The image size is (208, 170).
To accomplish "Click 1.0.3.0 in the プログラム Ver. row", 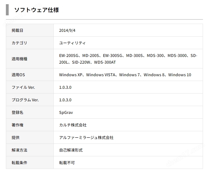I will coord(65,100).
